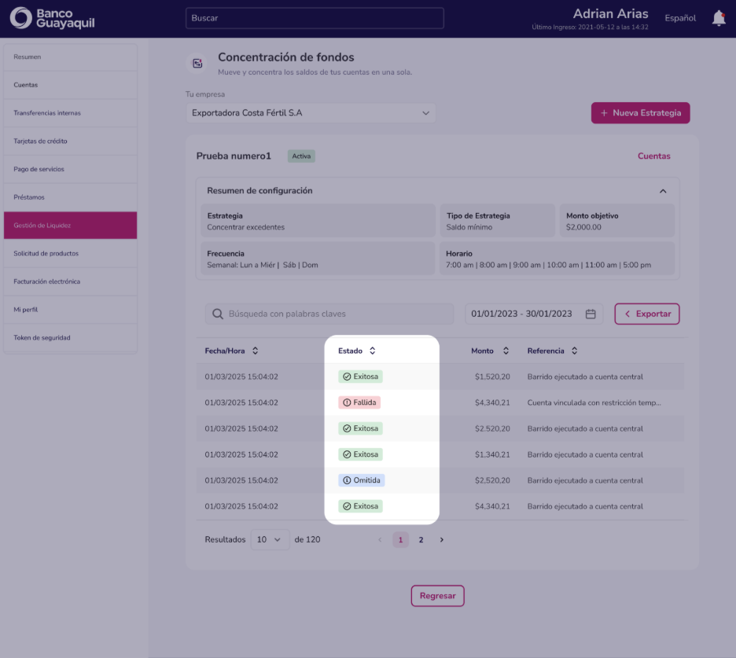
Task: Sort by Estado column arrows
Action: (372, 351)
